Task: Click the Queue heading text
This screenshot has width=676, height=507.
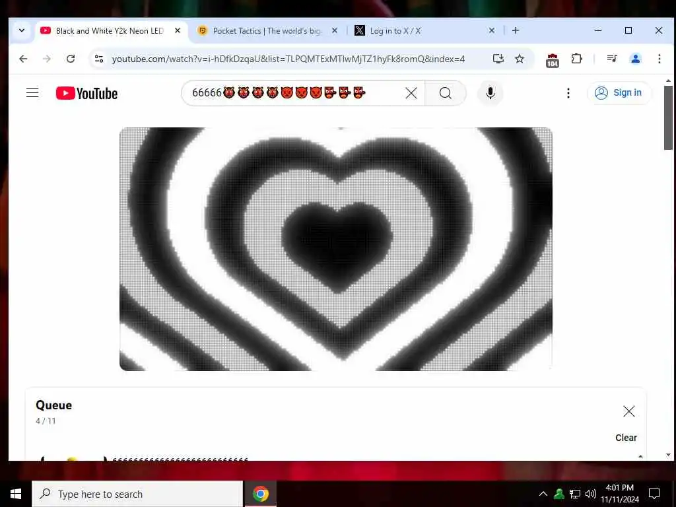Action: click(54, 405)
